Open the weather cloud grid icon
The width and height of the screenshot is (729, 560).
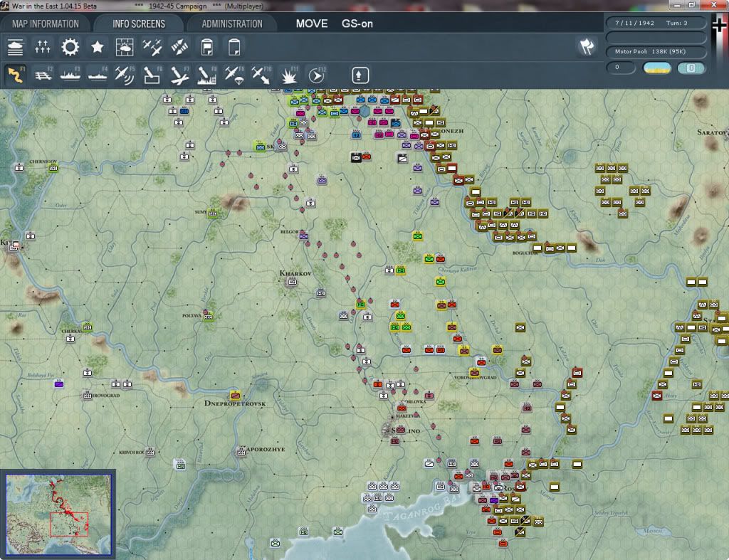click(125, 47)
